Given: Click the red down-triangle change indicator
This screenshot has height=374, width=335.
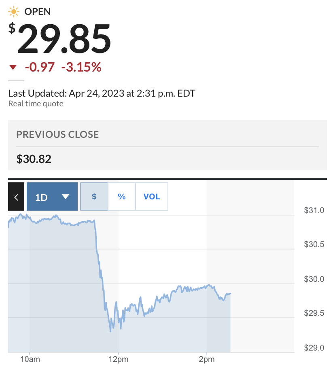Looking at the screenshot, I should [13, 67].
